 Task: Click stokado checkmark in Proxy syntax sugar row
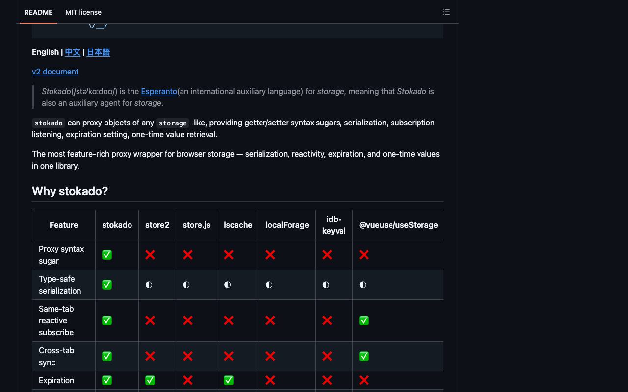tap(107, 255)
